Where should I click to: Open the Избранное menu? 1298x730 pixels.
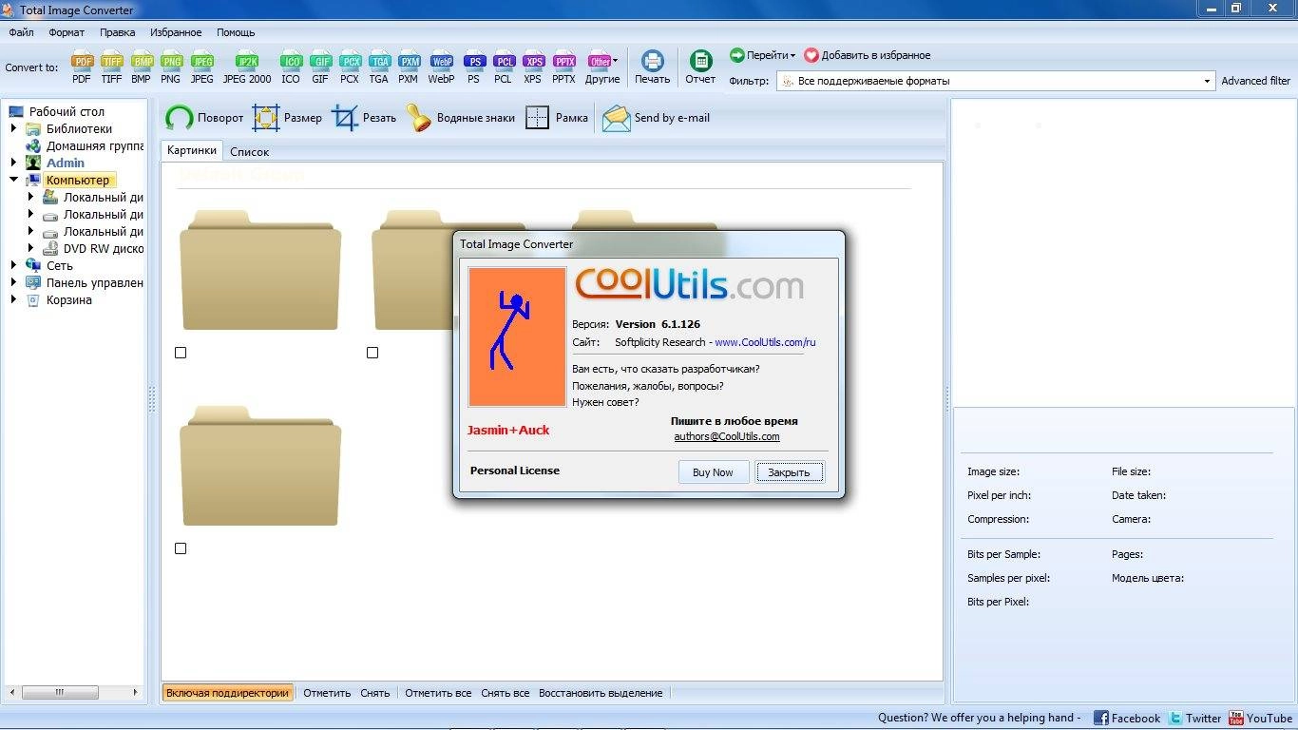click(x=176, y=32)
